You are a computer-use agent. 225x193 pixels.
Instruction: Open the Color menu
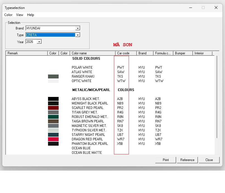tap(8, 15)
